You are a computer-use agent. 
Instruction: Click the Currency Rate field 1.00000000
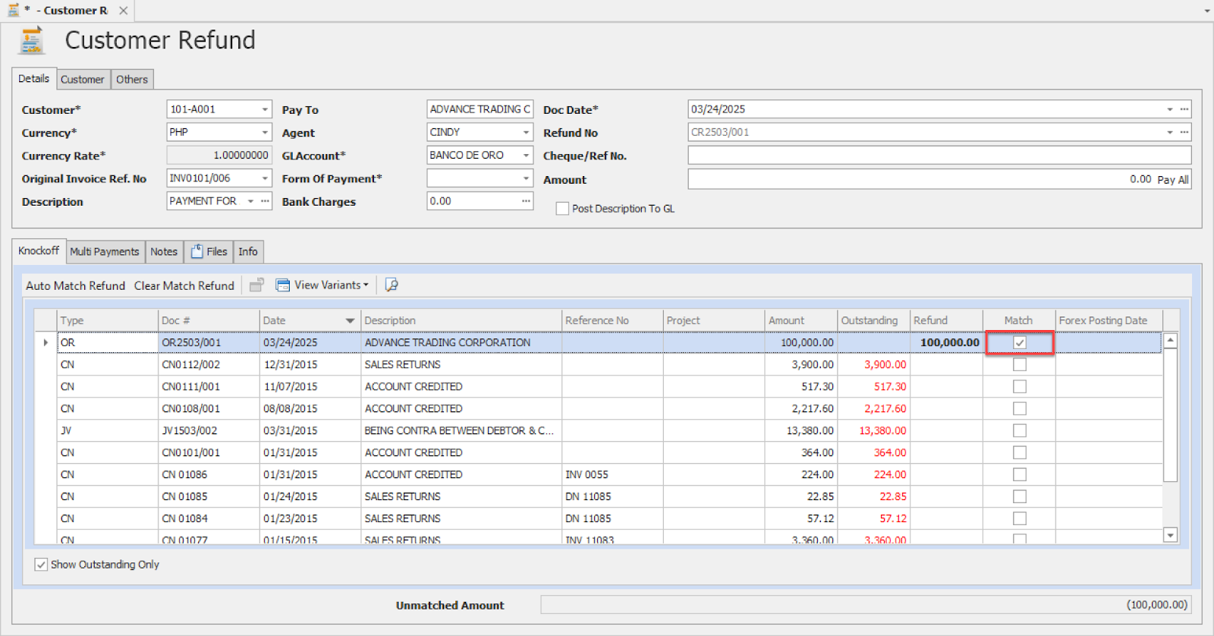(219, 155)
